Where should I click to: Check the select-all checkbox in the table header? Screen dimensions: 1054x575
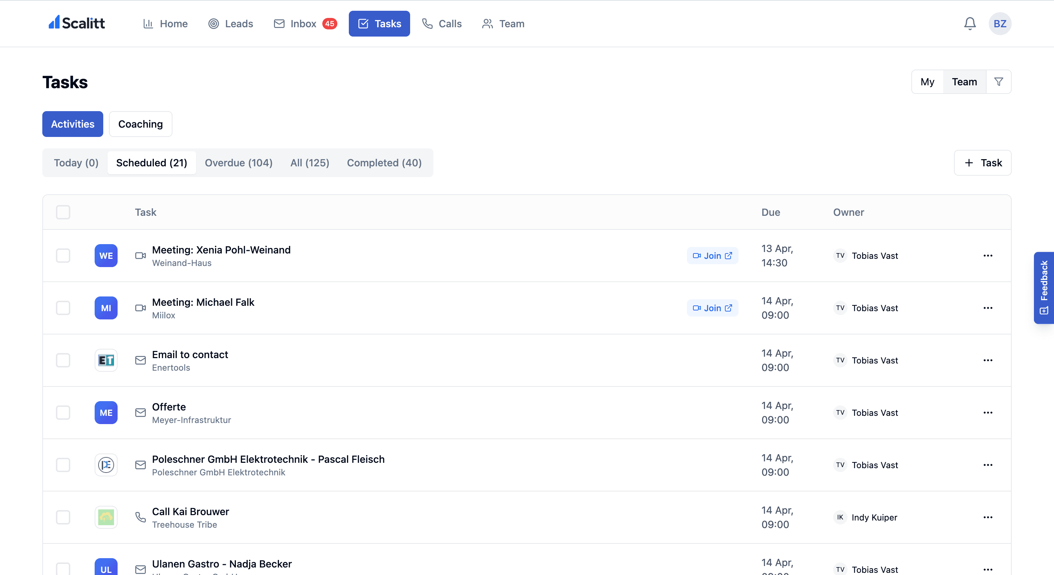tap(63, 212)
